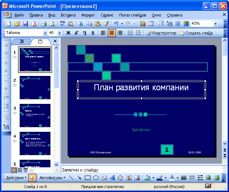Select slide 2 thumbnail

point(35,88)
